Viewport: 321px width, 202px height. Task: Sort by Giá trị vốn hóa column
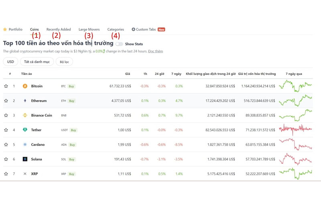tap(257, 74)
